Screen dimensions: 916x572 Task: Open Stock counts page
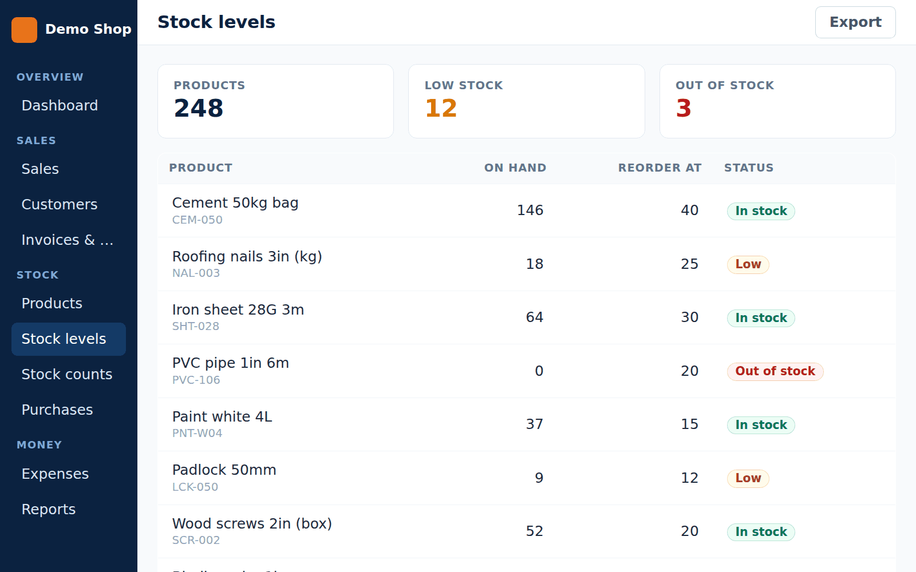69,374
